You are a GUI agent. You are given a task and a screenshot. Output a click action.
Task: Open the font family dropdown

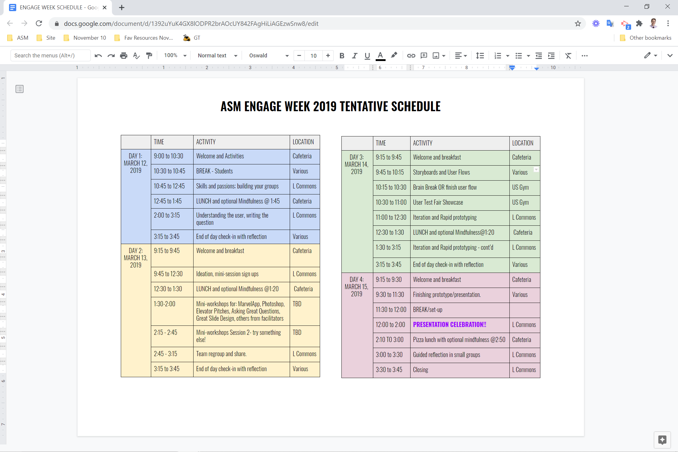point(267,56)
